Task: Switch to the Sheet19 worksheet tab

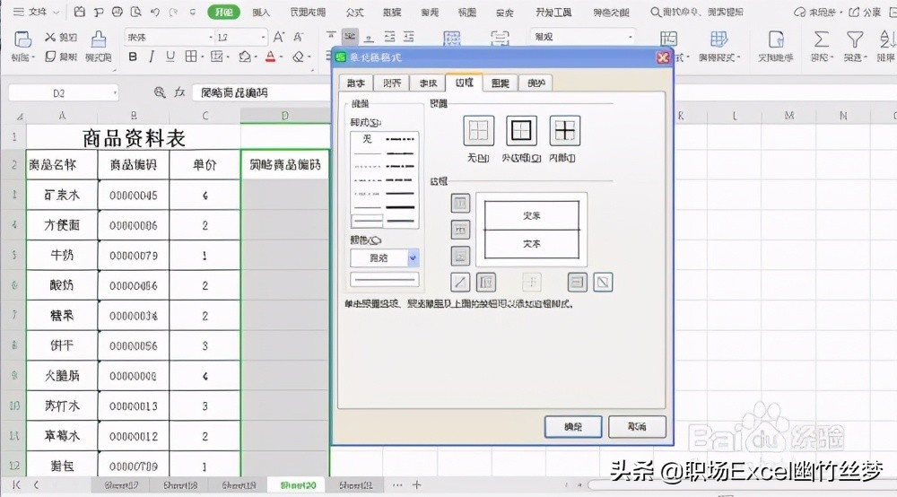Action: [239, 485]
